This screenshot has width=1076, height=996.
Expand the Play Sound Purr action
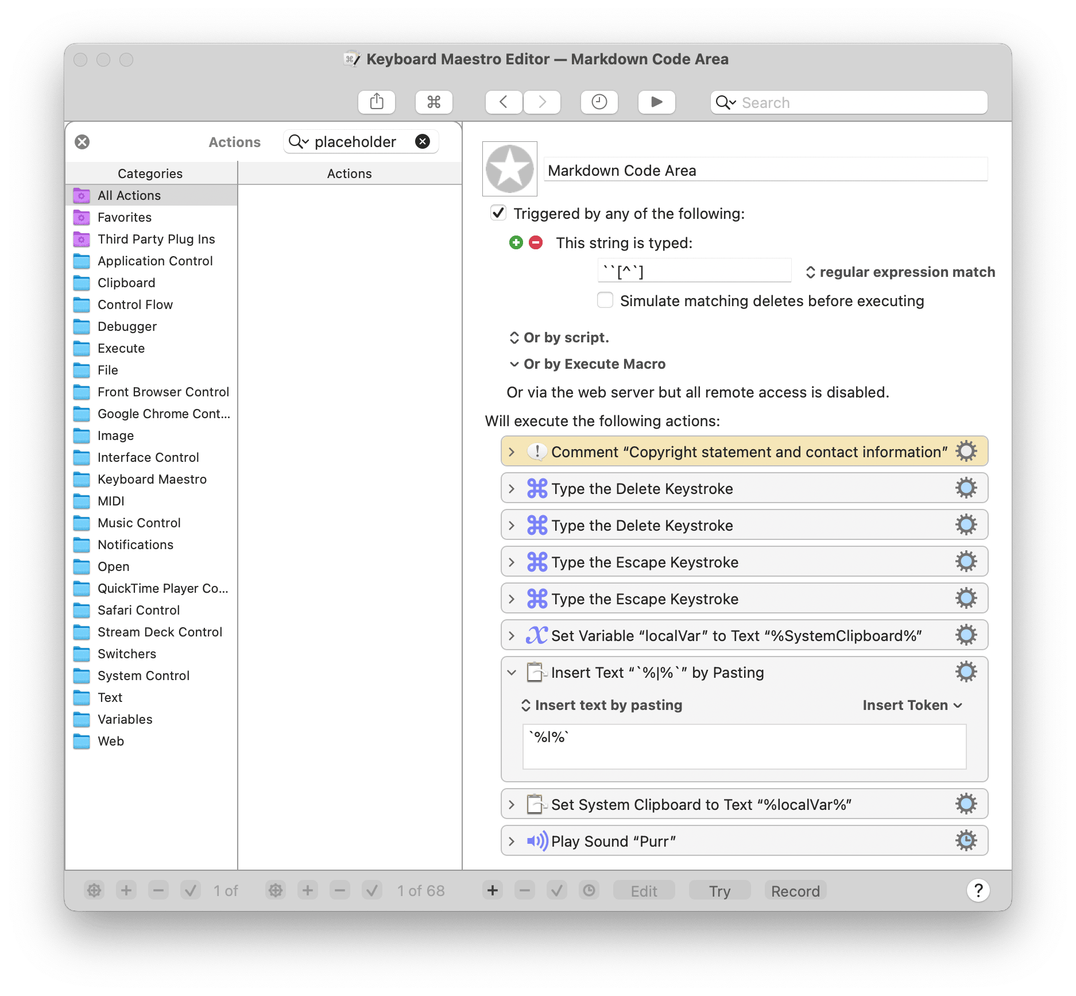pyautogui.click(x=512, y=841)
